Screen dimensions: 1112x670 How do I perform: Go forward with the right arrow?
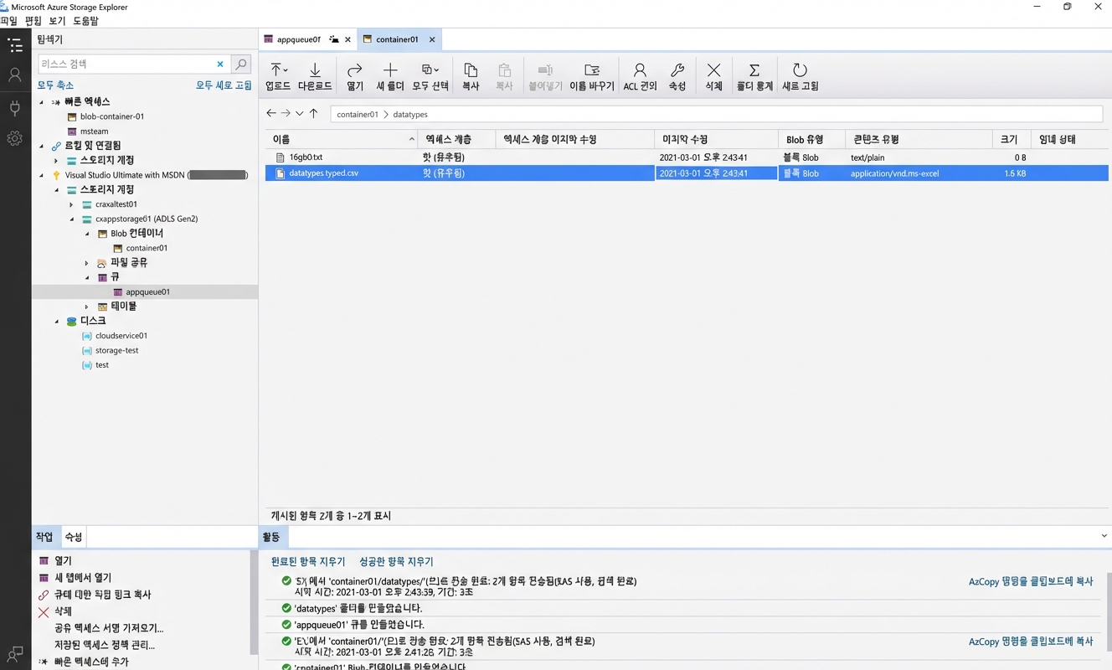coord(286,113)
